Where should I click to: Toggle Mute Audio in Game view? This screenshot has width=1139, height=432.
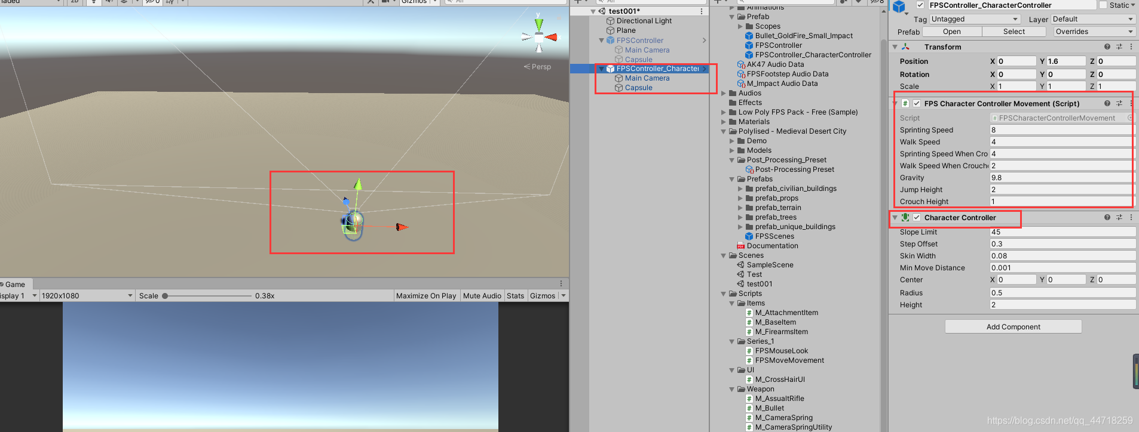tap(482, 295)
